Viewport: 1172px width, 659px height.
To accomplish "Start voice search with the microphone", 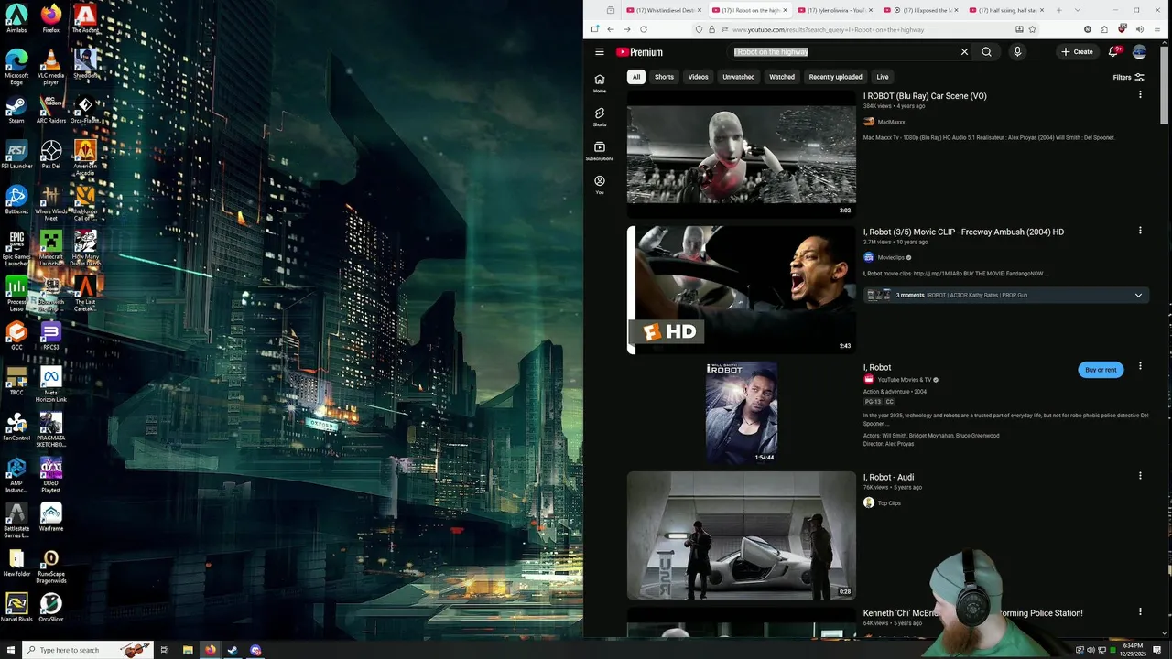I will pos(1017,52).
